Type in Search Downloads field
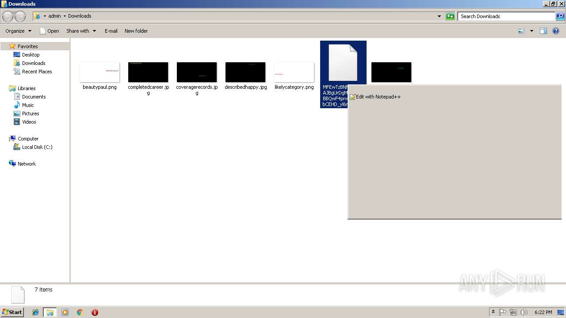Image resolution: width=566 pixels, height=318 pixels. (x=507, y=16)
